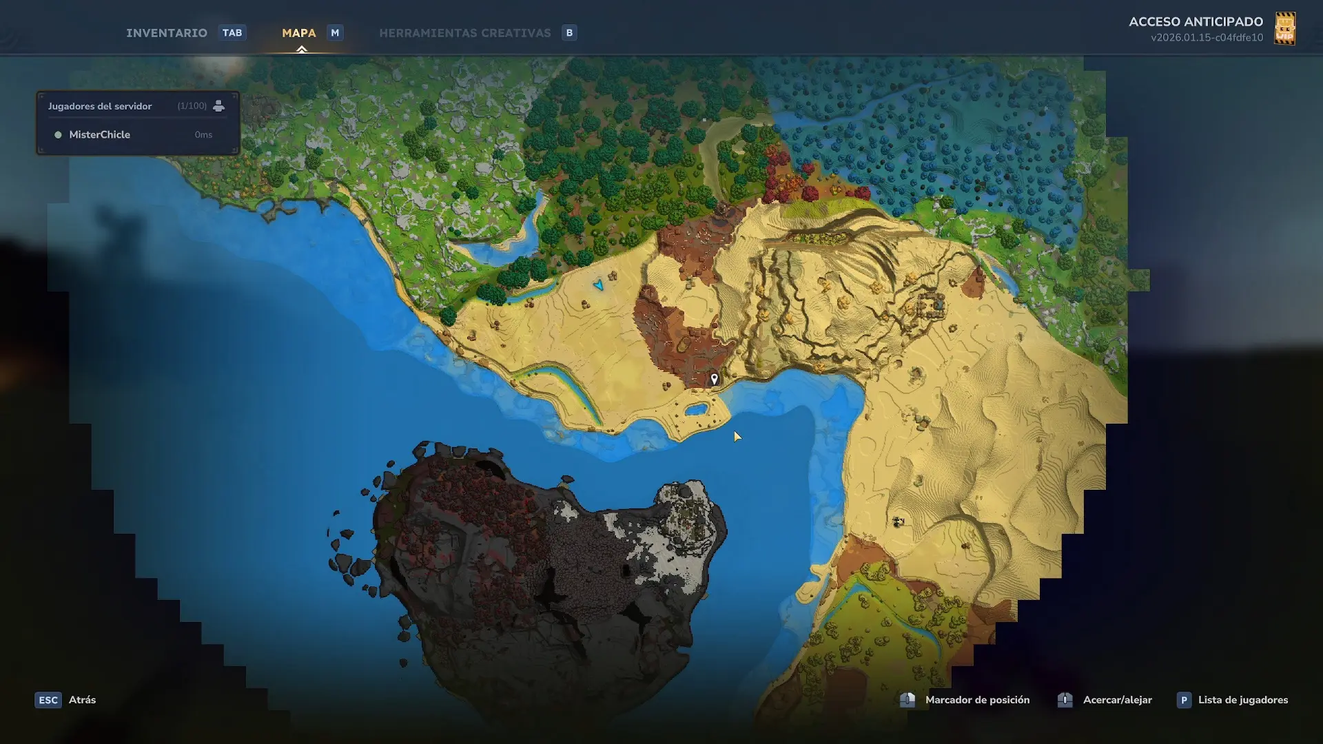The image size is (1323, 744).
Task: Click the Atrás back button
Action: coord(82,700)
